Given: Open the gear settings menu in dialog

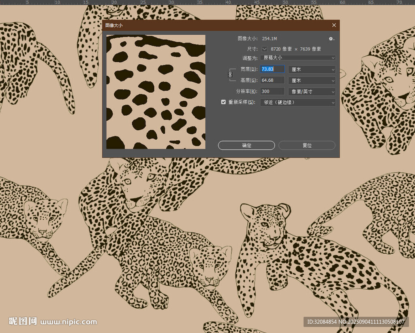Looking at the screenshot, I should [x=331, y=38].
